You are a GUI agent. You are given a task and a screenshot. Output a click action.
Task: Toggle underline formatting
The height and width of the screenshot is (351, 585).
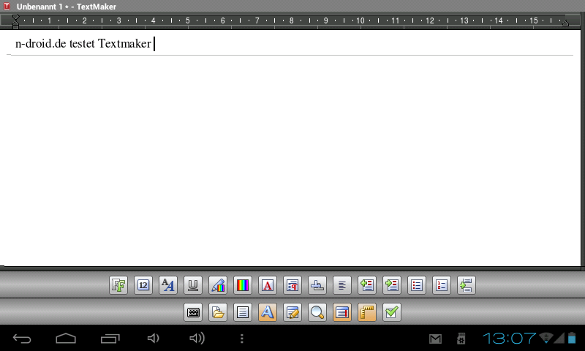click(193, 285)
